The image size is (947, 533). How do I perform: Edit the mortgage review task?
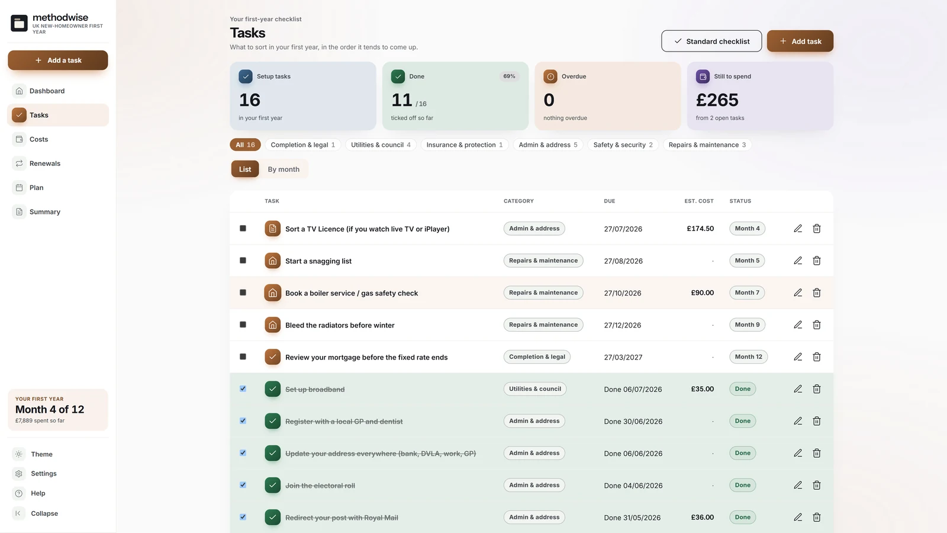(798, 357)
